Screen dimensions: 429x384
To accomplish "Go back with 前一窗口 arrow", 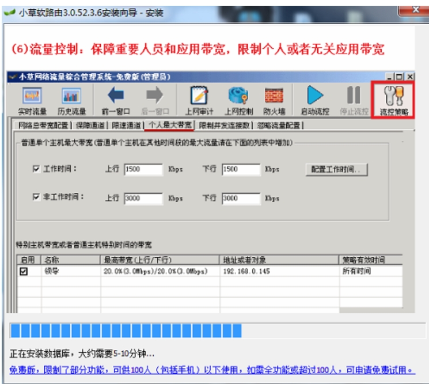I will (x=116, y=100).
